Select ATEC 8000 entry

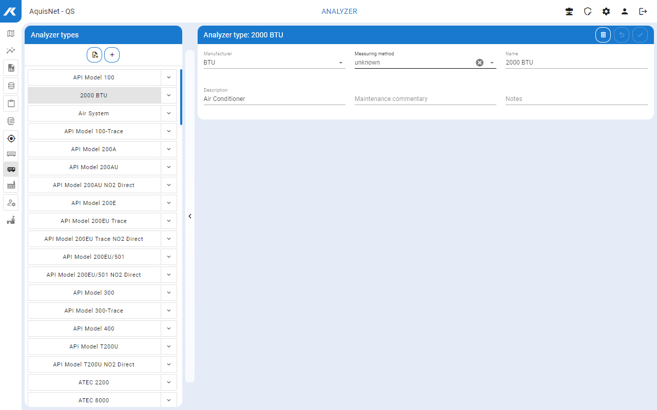(94, 400)
